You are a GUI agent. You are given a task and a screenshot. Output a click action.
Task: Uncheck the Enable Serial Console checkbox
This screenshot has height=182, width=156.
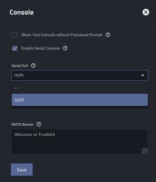tap(15, 48)
